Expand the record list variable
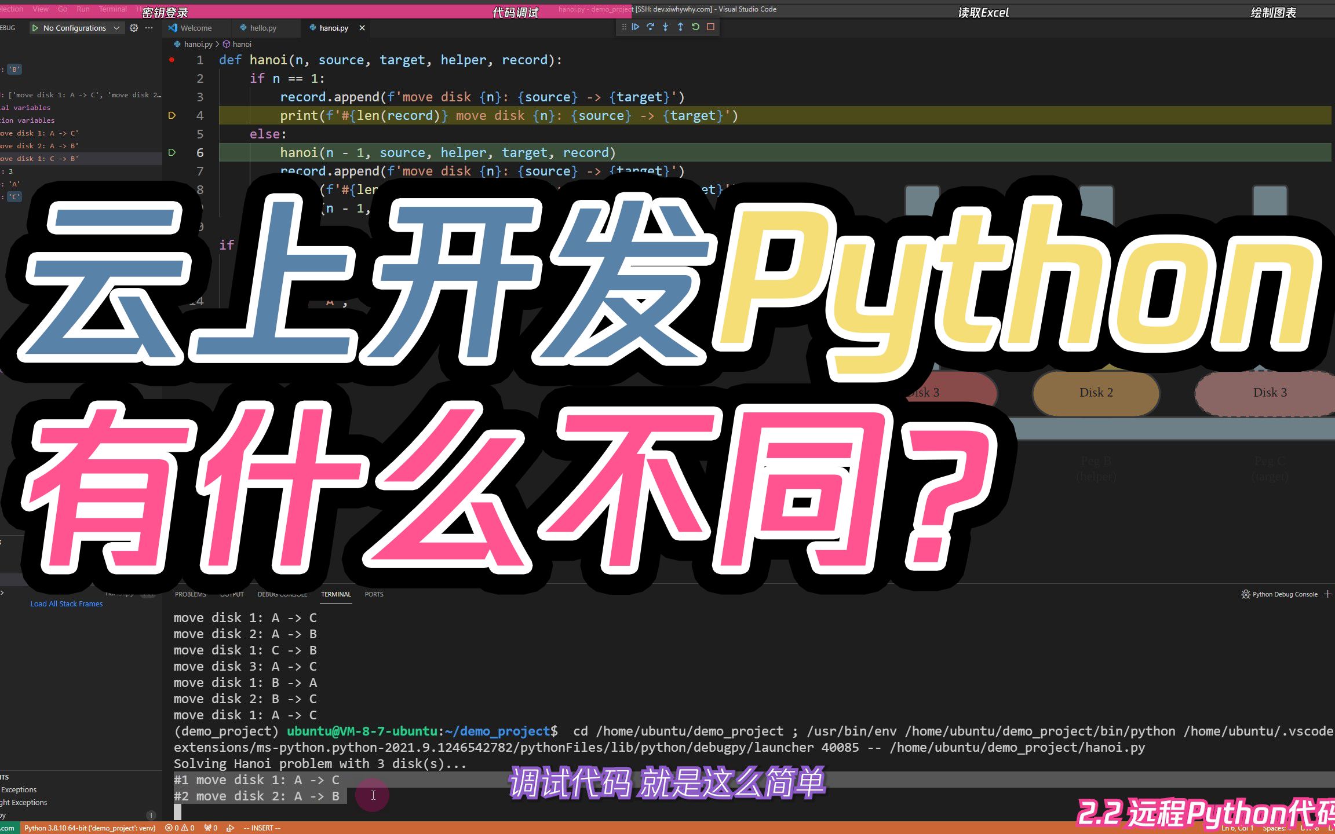This screenshot has height=834, width=1335. pos(81,95)
